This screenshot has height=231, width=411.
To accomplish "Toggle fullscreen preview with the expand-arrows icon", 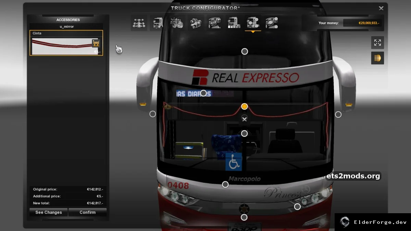I will [377, 43].
